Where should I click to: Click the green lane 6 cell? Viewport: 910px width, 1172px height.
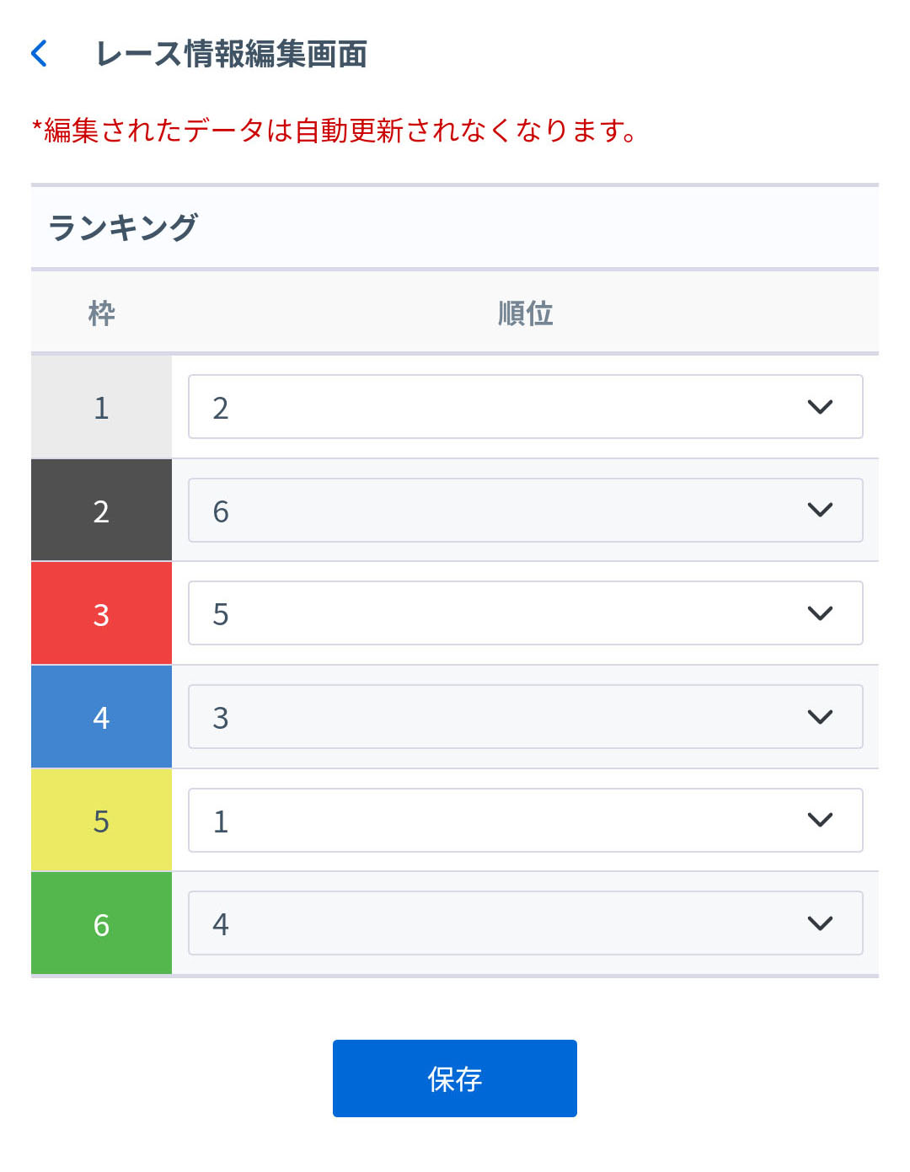point(101,924)
